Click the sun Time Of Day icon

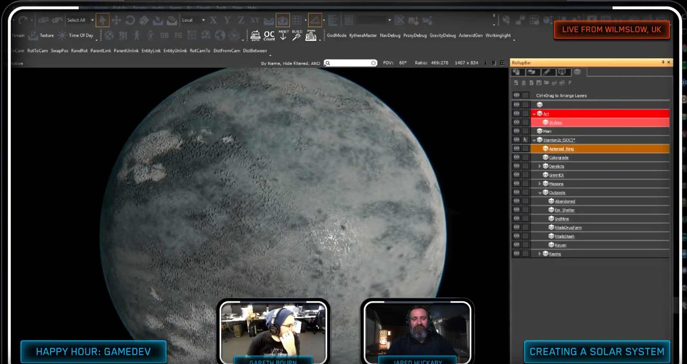point(62,35)
